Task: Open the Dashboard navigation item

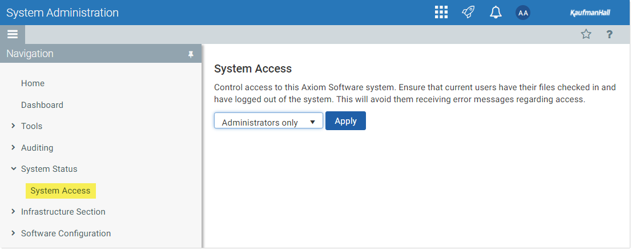Action: point(42,105)
